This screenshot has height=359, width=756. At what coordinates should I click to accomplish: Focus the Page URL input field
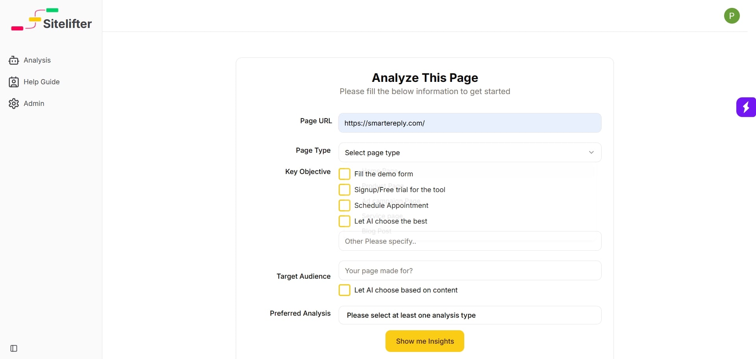coord(470,123)
